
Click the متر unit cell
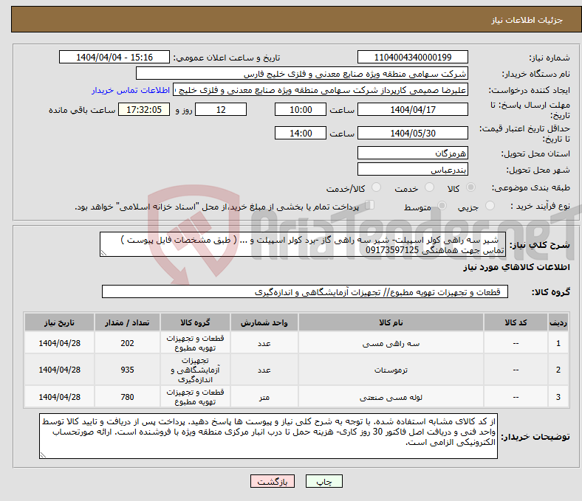click(264, 397)
